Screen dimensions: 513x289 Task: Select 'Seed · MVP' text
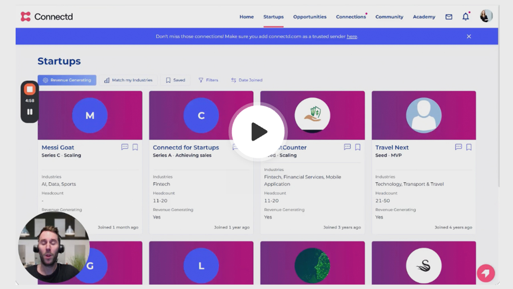[x=388, y=155]
